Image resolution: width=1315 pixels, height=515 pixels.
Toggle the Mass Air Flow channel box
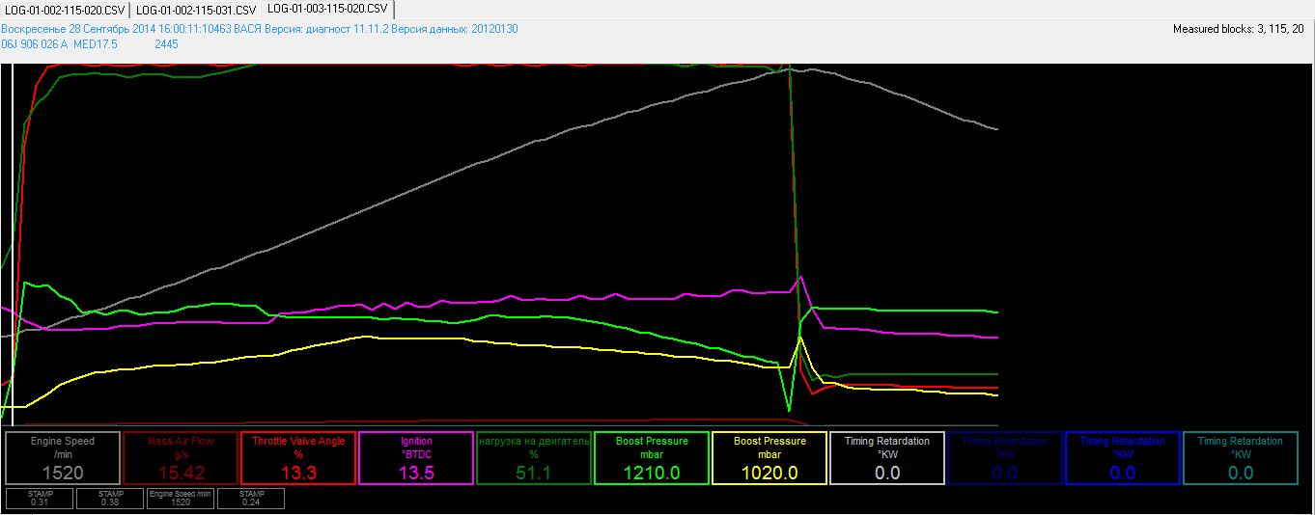tap(181, 457)
